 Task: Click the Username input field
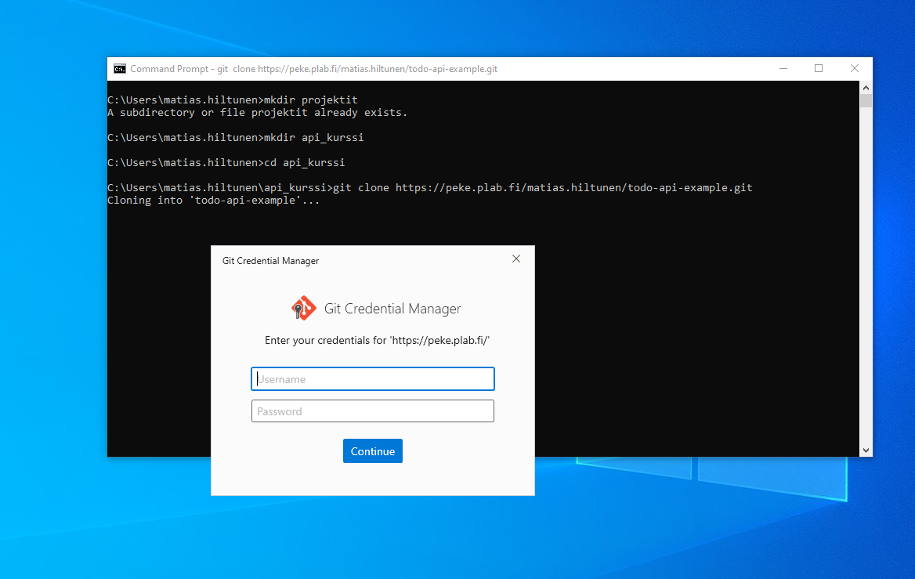(x=373, y=378)
